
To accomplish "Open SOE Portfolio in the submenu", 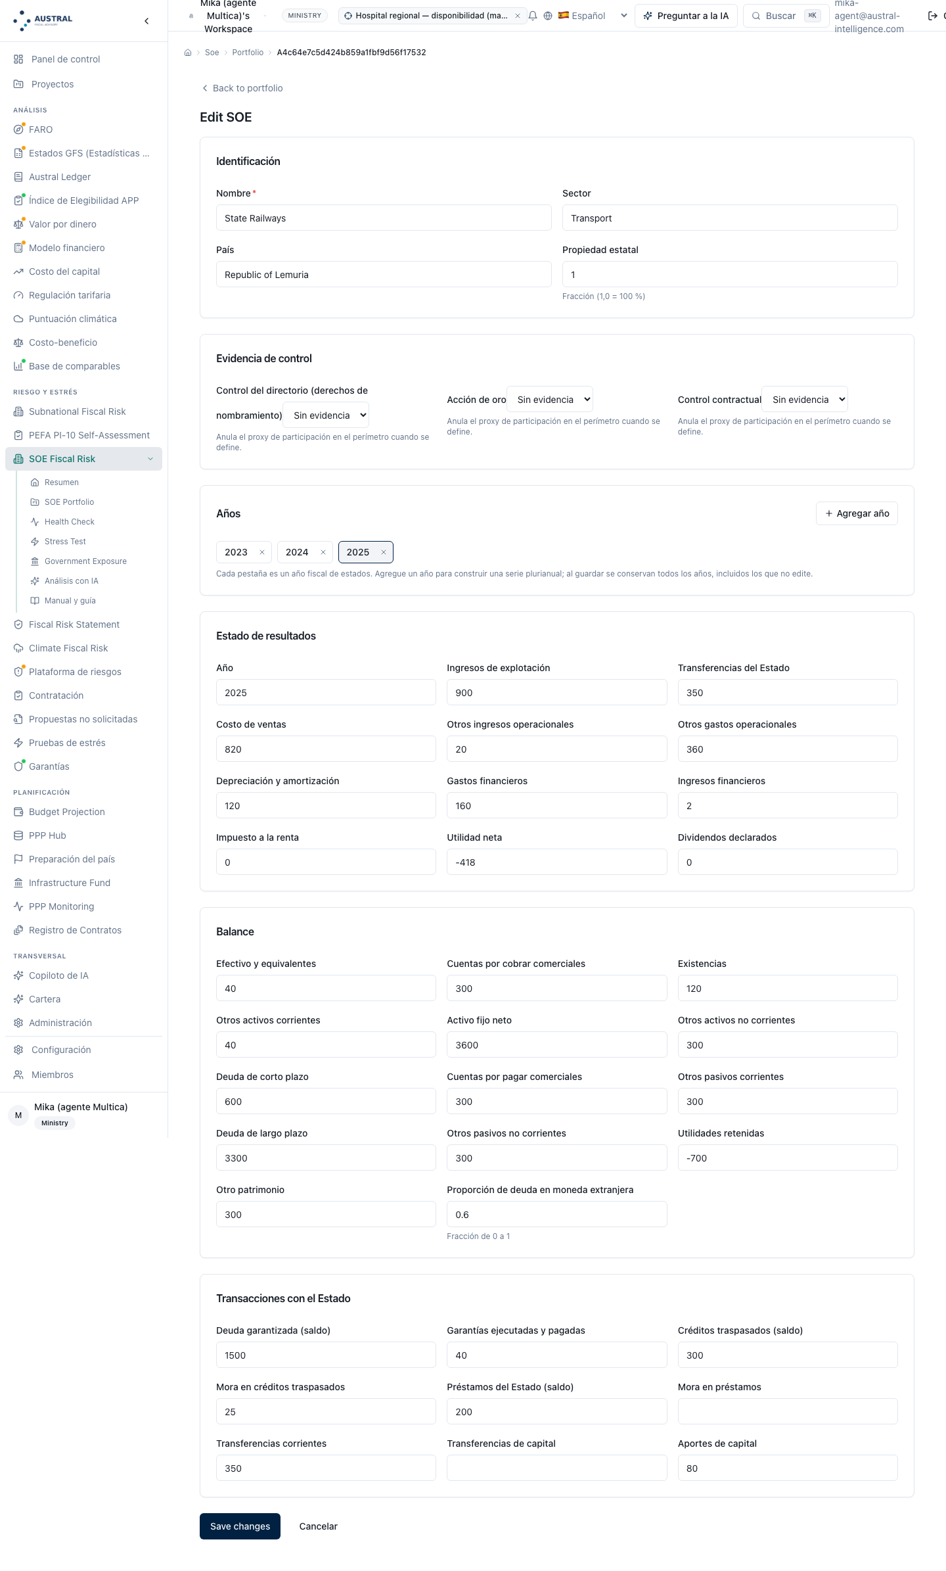I will click(69, 502).
